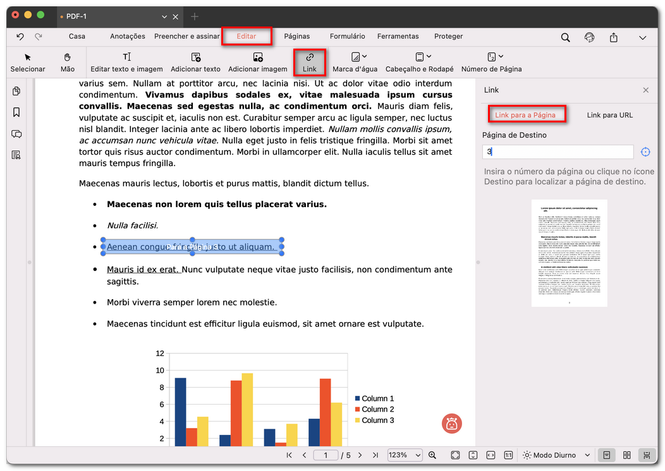Click the red AI assistant robot button
This screenshot has height=471, width=665.
(x=452, y=424)
